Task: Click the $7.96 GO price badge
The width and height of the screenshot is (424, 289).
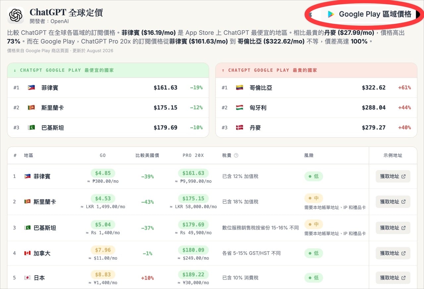Action: click(103, 250)
